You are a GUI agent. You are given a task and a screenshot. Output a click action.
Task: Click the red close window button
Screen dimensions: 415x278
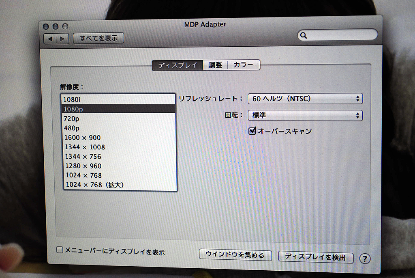46,26
